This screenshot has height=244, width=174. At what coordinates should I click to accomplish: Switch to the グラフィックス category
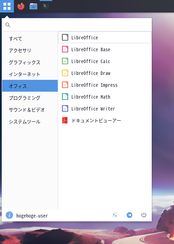pyautogui.click(x=30, y=62)
